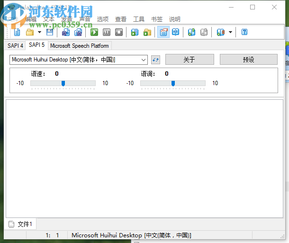Open the 查看 menu

(x=121, y=19)
